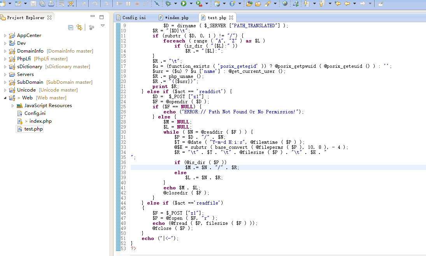Expand the Dev project node
The width and height of the screenshot is (426, 256).
(5, 43)
